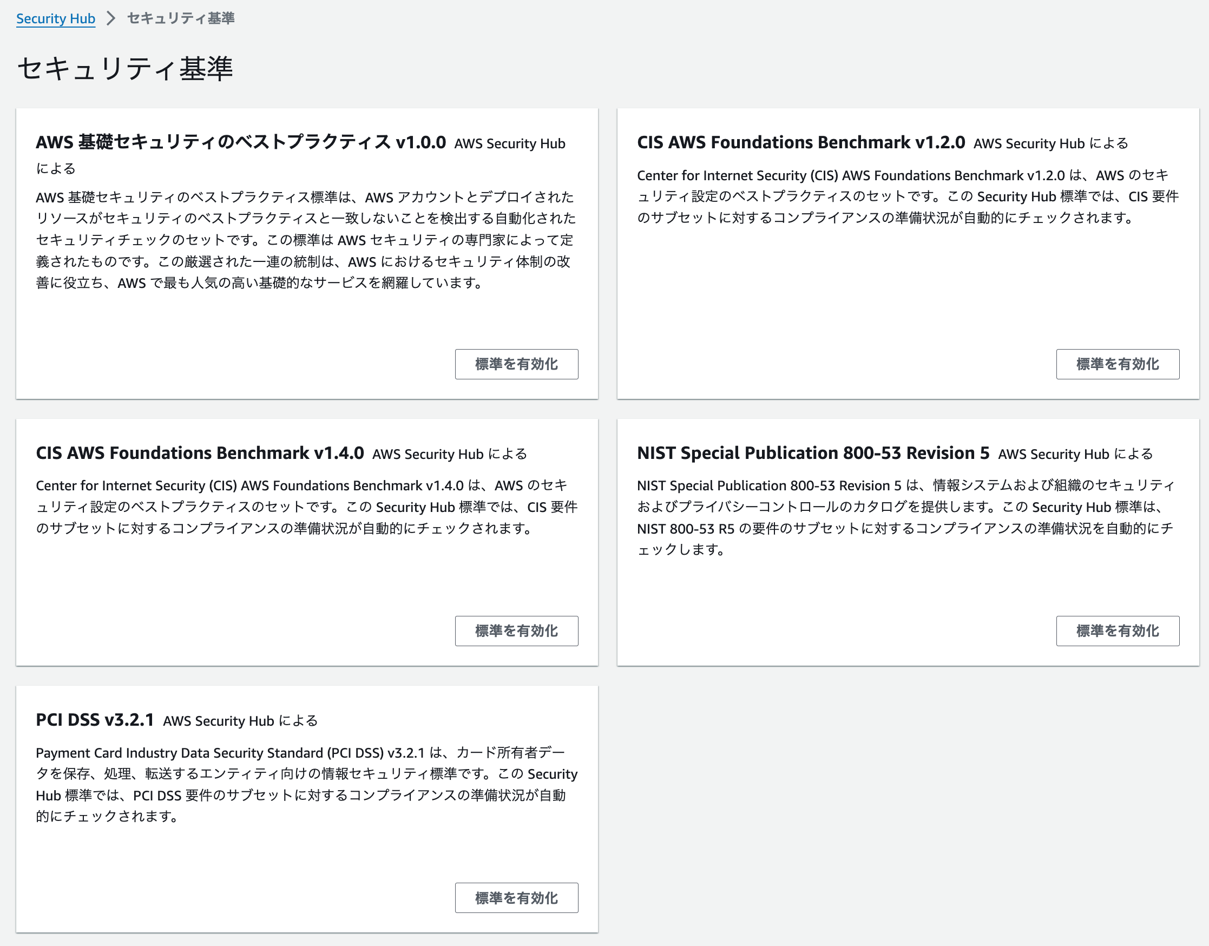Click the セキュリティ基準 page heading
1209x946 pixels.
pos(125,69)
